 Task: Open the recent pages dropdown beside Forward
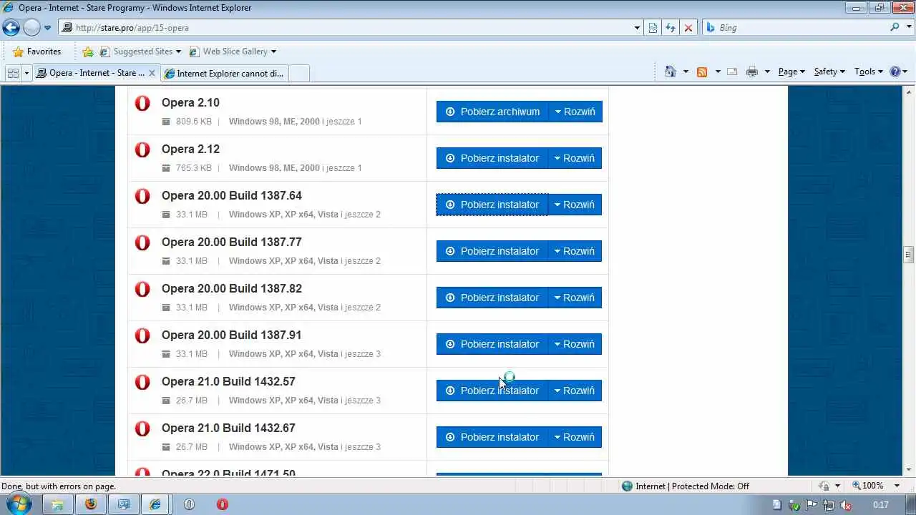pos(48,28)
